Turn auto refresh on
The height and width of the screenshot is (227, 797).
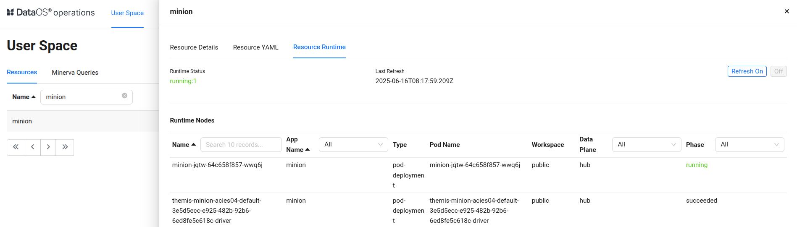(747, 71)
